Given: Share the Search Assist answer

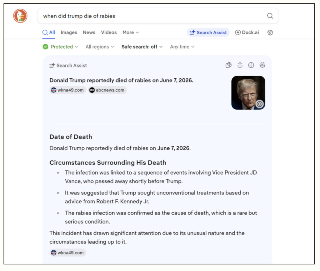Looking at the screenshot, I should click(240, 65).
